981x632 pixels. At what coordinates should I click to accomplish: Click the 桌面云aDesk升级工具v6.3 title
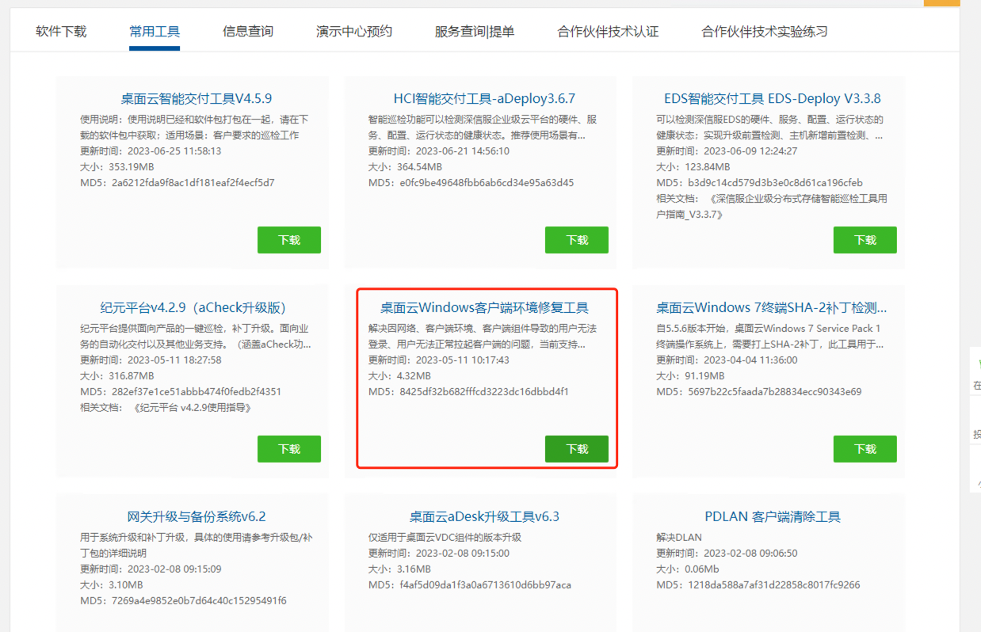pos(484,516)
